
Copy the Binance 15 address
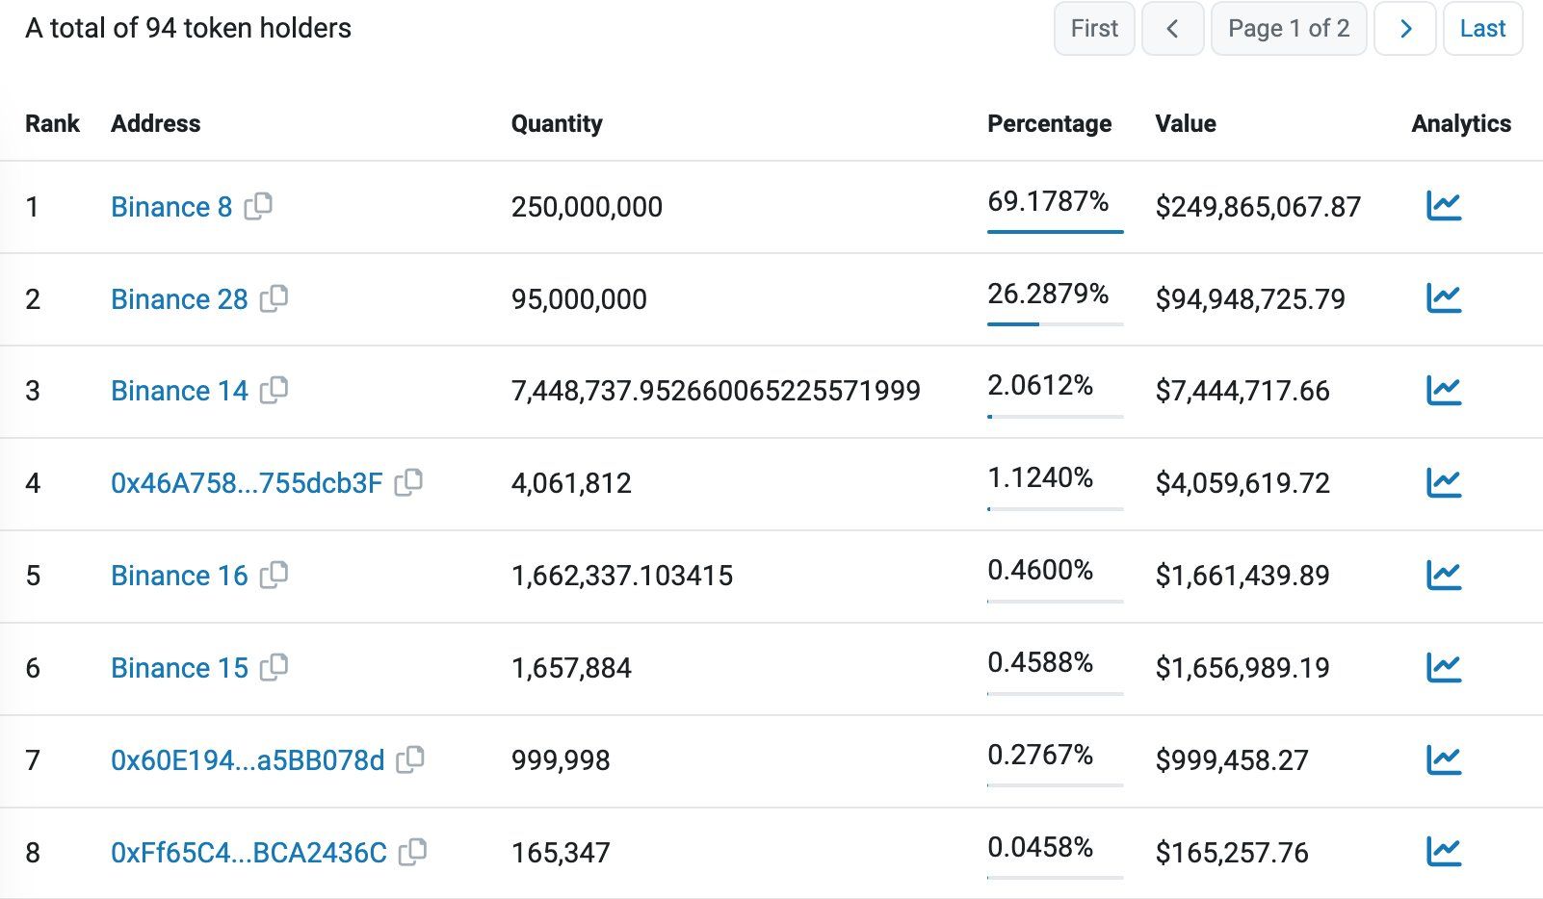pos(275,667)
